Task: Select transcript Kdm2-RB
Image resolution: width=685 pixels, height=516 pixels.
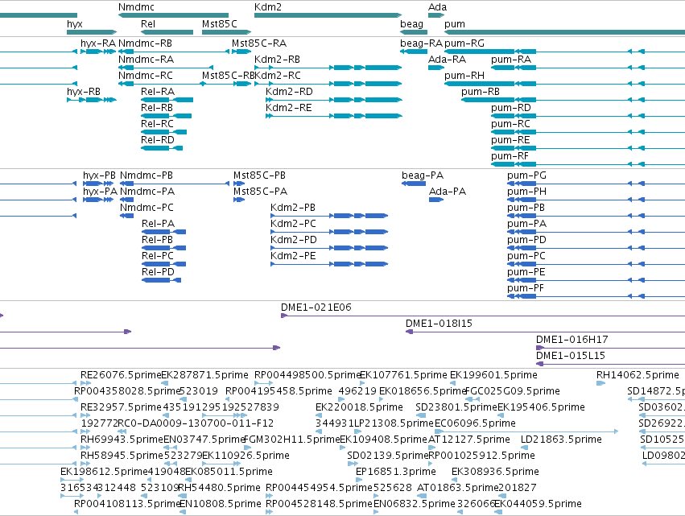Action: click(x=277, y=60)
